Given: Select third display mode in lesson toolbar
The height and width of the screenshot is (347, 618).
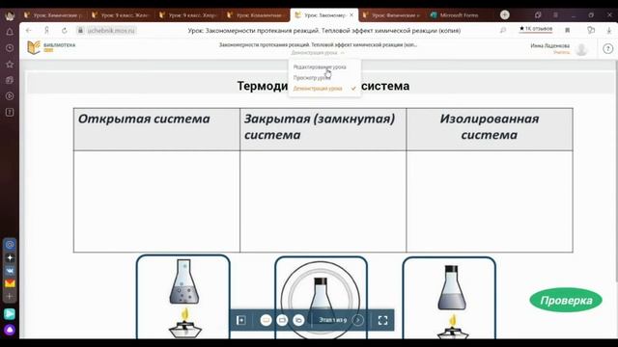Looking at the screenshot, I should [298, 320].
